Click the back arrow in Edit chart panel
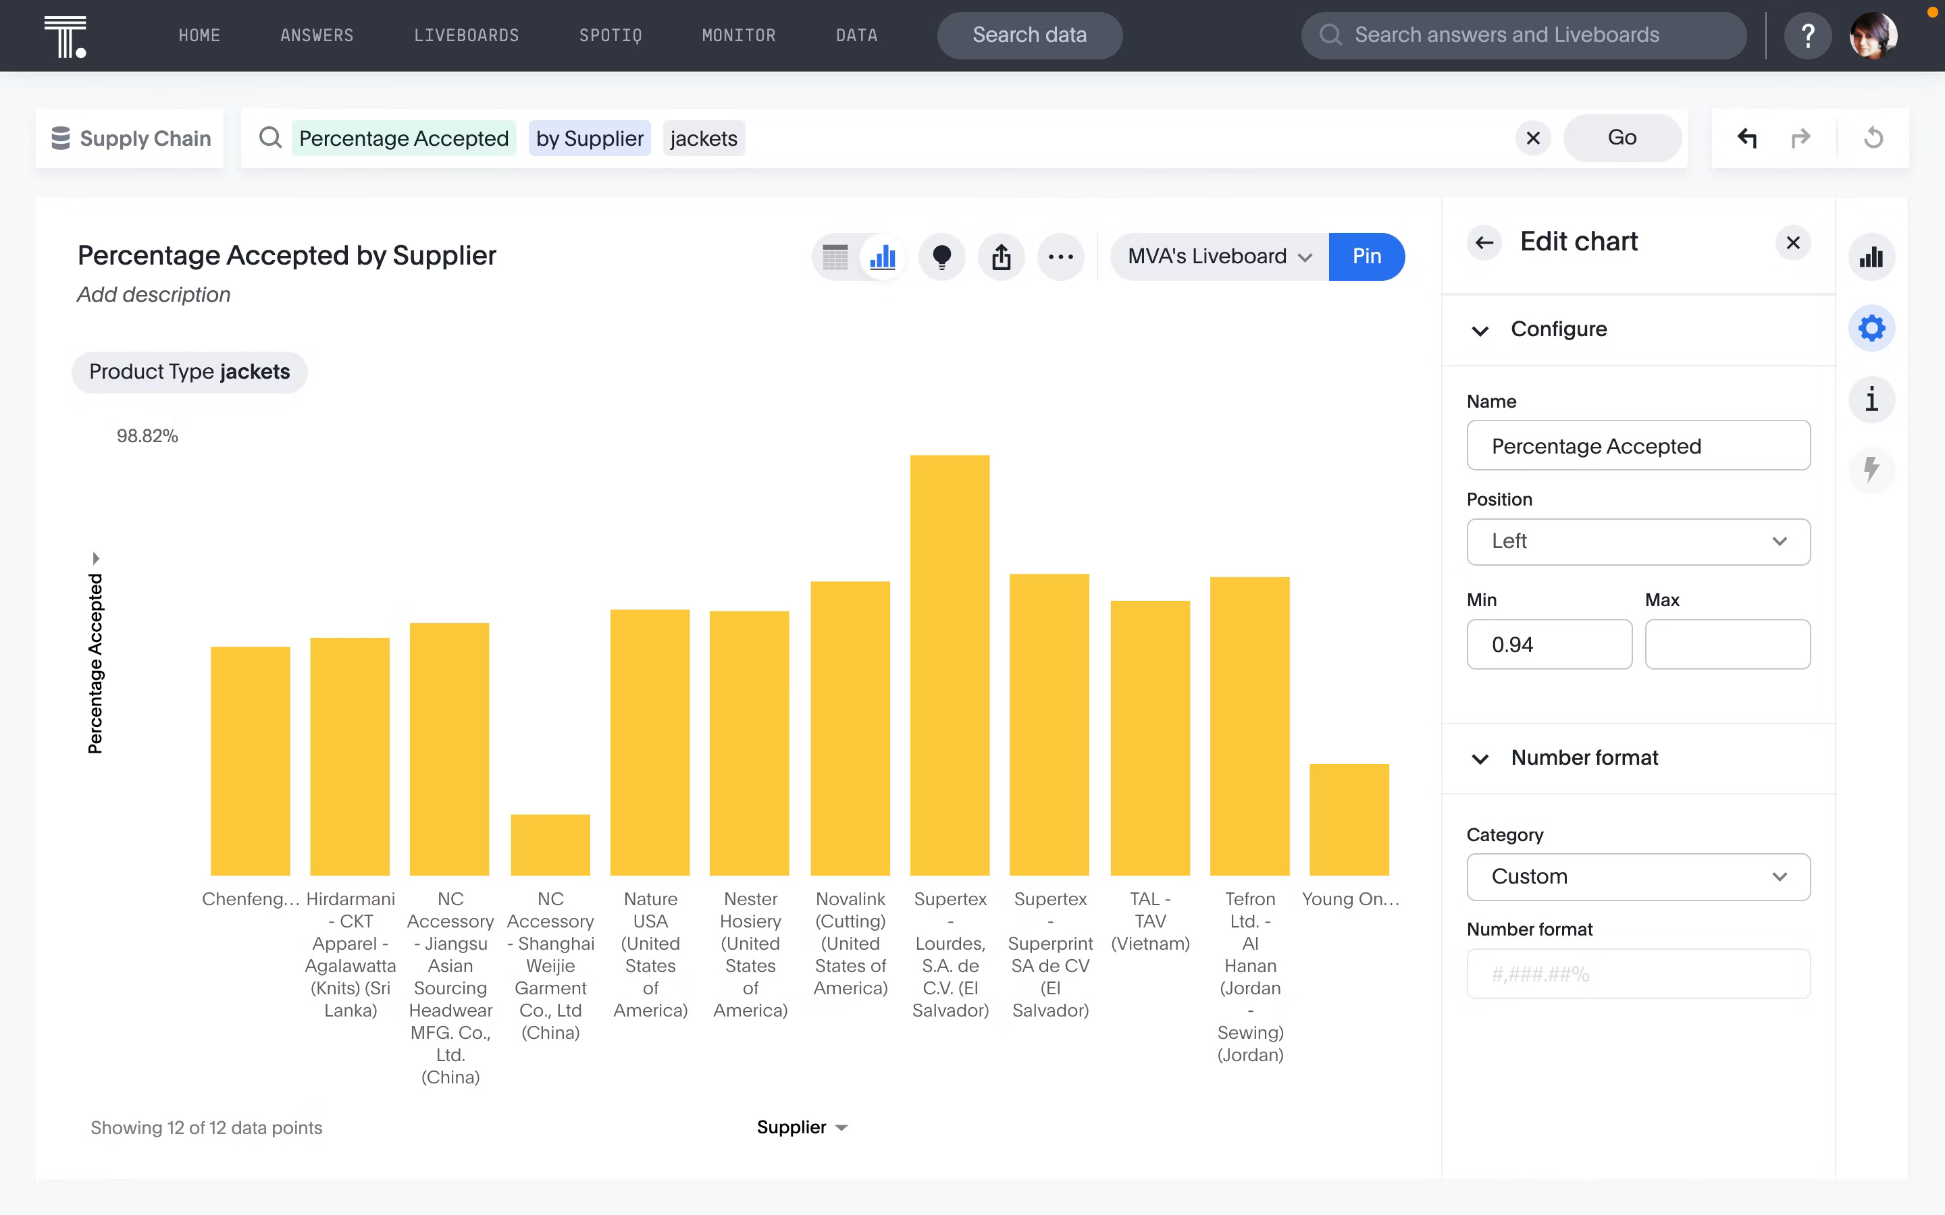1945x1215 pixels. point(1483,241)
